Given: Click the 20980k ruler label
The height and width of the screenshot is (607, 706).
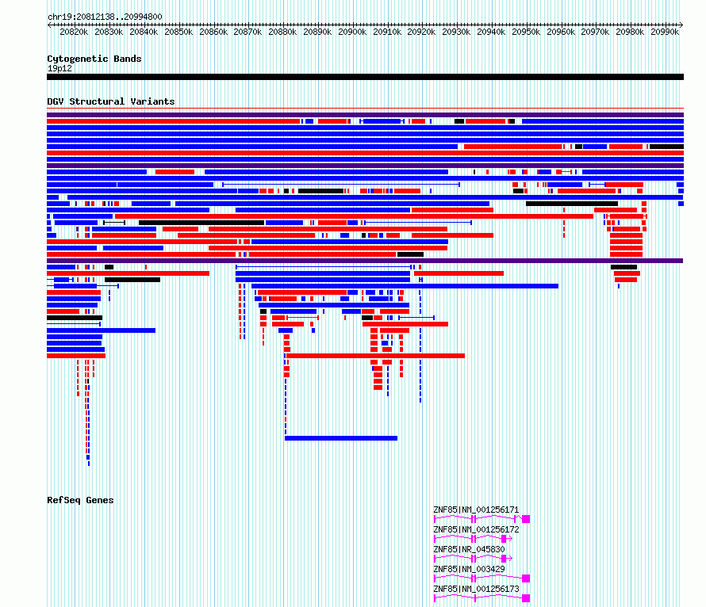Looking at the screenshot, I should pyautogui.click(x=630, y=32).
